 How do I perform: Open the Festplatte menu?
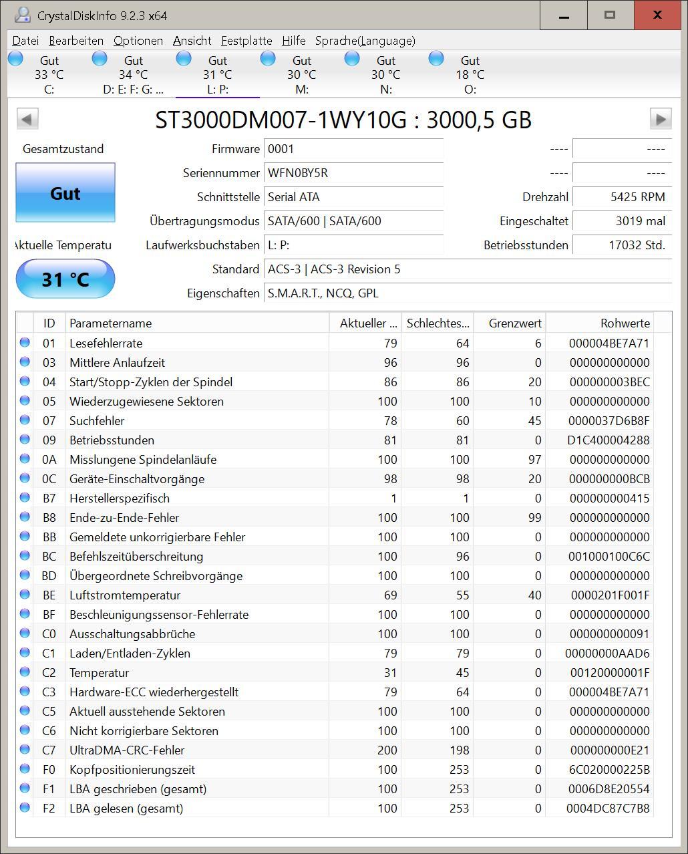coord(246,41)
